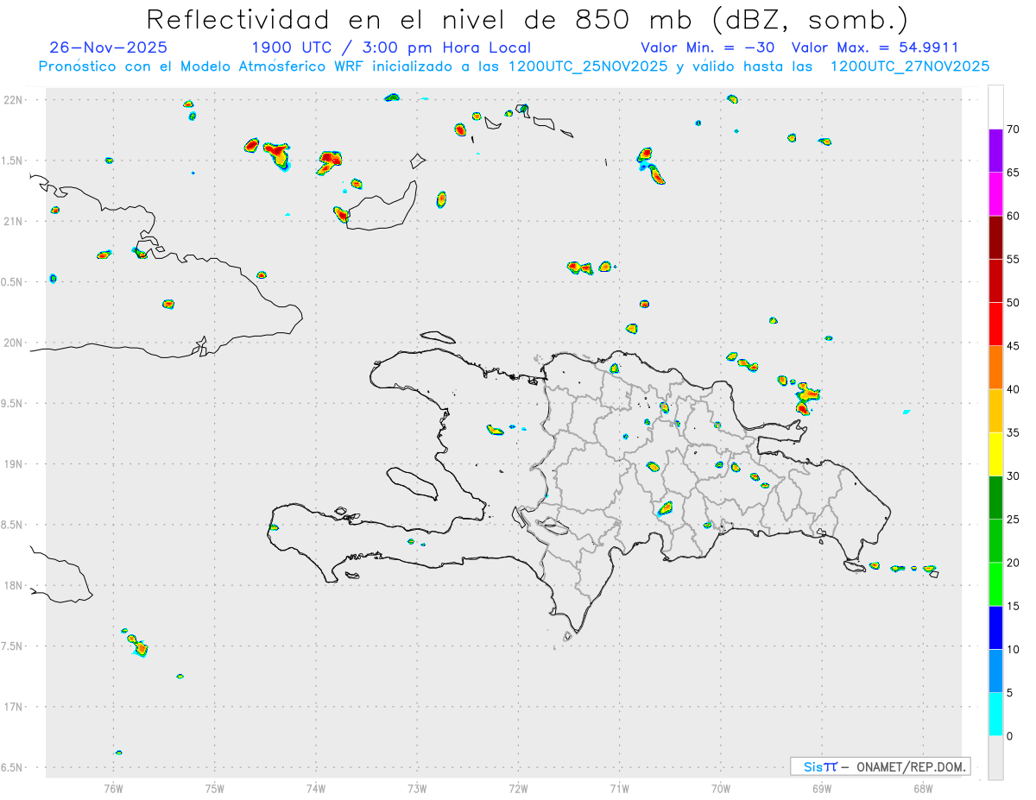
Task: Click the '73W' longitude label
Action: [x=417, y=788]
